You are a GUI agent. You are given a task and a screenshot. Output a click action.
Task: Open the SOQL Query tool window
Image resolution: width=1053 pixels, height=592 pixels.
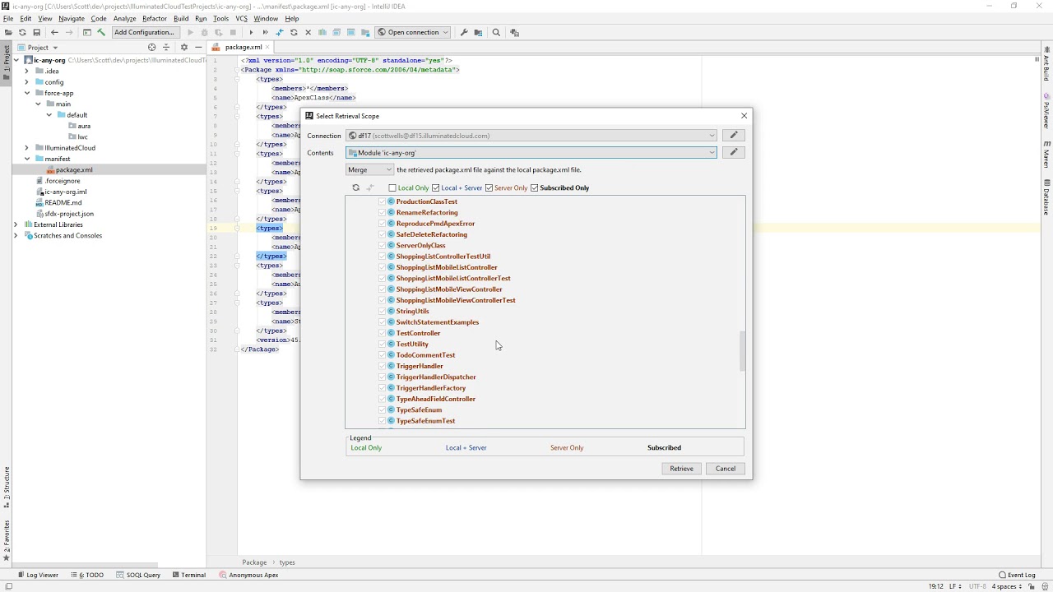tap(138, 575)
